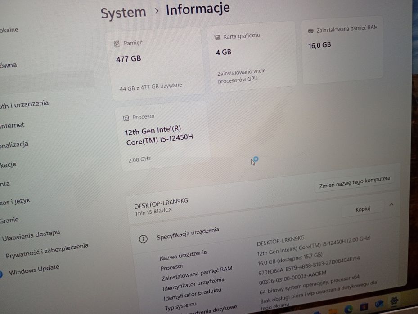
Task: Click device ID 970FD64A-E579-4BB8-B183-27D084C4E714
Action: point(309,266)
